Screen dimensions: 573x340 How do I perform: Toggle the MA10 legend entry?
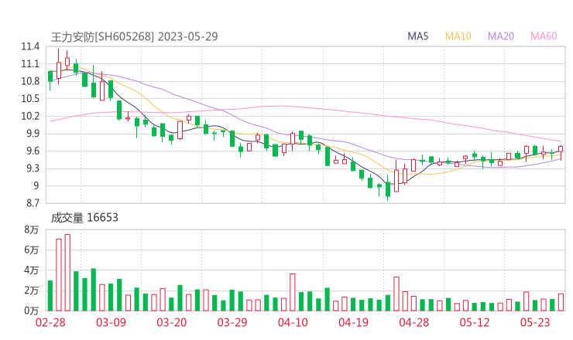pyautogui.click(x=458, y=36)
